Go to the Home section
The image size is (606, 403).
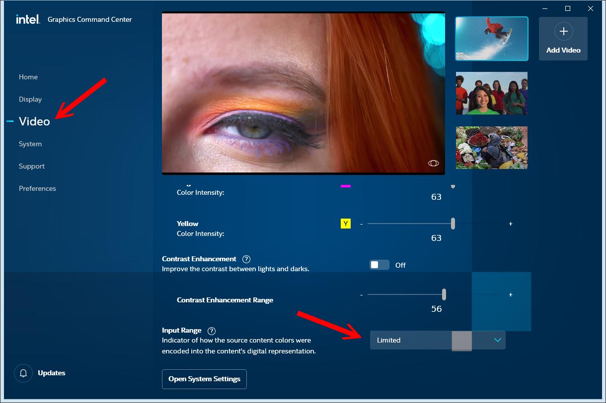[x=28, y=77]
